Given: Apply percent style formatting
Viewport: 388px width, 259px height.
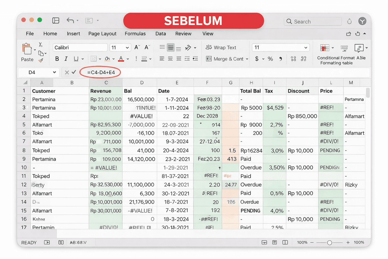Looking at the screenshot, I should click(270, 59).
